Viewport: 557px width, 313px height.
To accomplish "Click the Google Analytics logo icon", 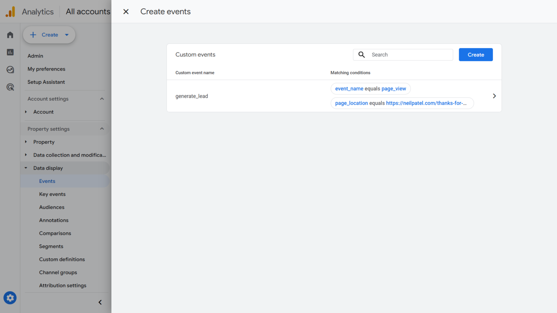I will click(10, 11).
